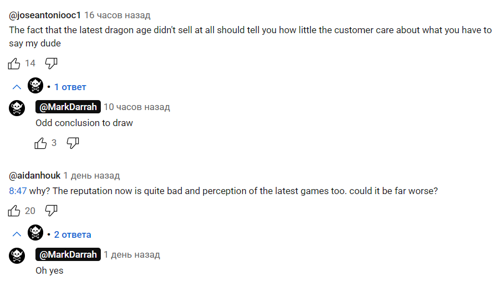The height and width of the screenshot is (282, 498).
Task: Click MarkDarrah's avatar beside the "Oh yes" reply
Action: click(x=17, y=255)
